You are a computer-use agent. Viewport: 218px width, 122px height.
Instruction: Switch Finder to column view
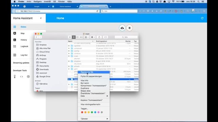pyautogui.click(x=77, y=37)
